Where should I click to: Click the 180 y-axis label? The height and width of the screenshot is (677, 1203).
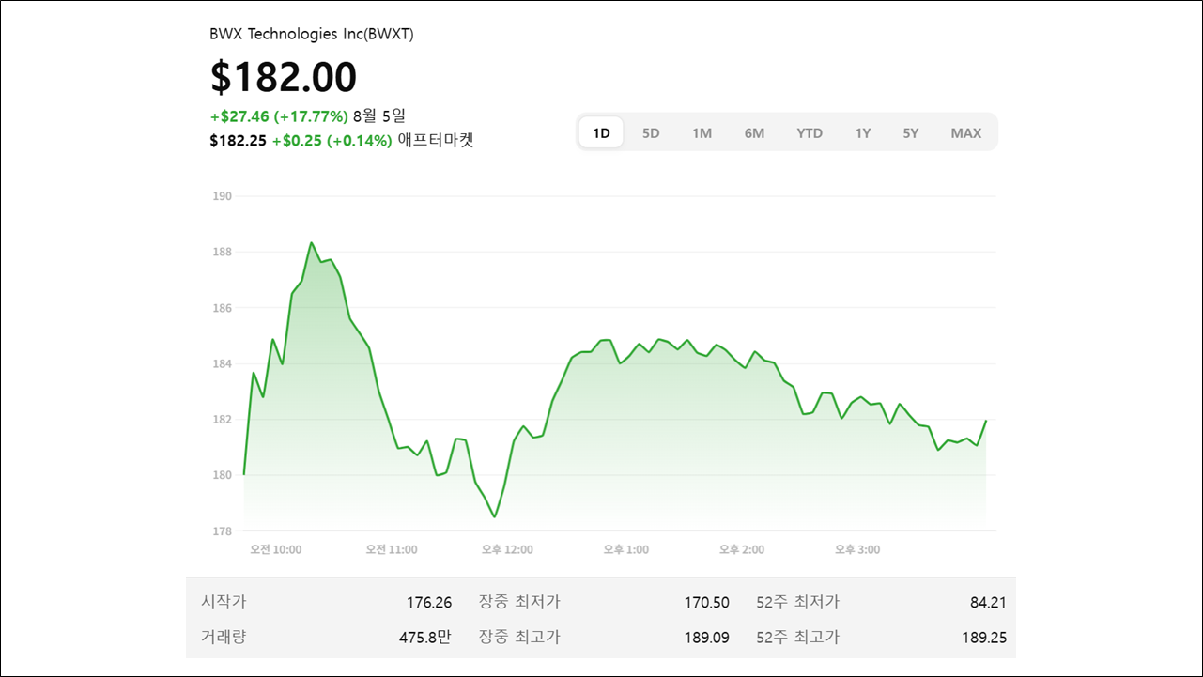coord(222,475)
